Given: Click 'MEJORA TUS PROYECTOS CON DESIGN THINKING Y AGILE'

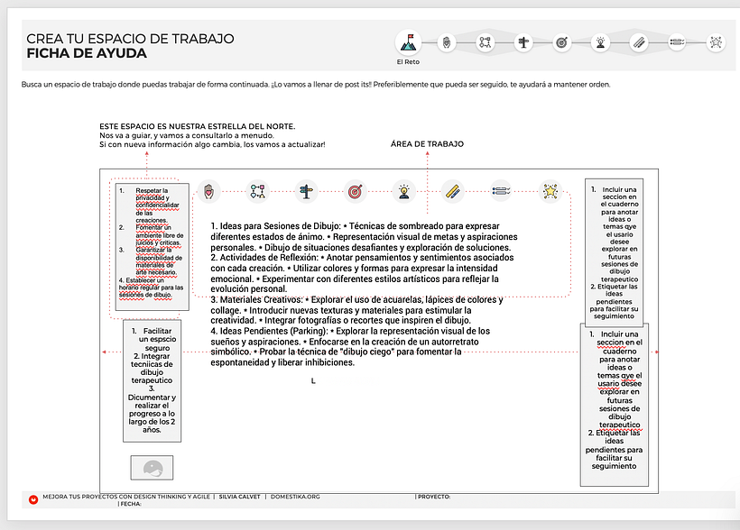Looking at the screenshot, I should click(x=126, y=497).
